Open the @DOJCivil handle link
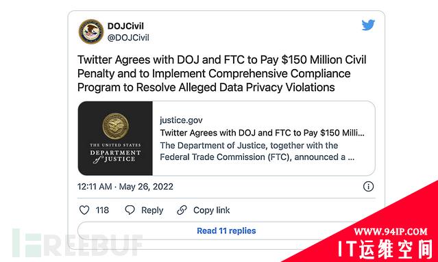 128,38
